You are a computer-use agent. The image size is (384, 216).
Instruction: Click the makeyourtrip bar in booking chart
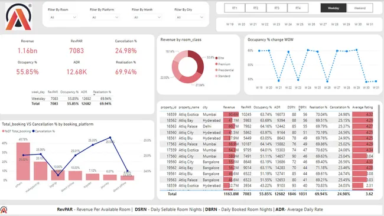pyautogui.click(x=40, y=171)
